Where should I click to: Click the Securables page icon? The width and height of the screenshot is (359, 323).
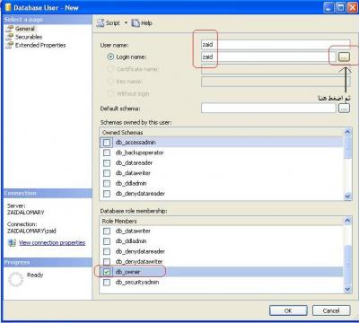point(10,37)
